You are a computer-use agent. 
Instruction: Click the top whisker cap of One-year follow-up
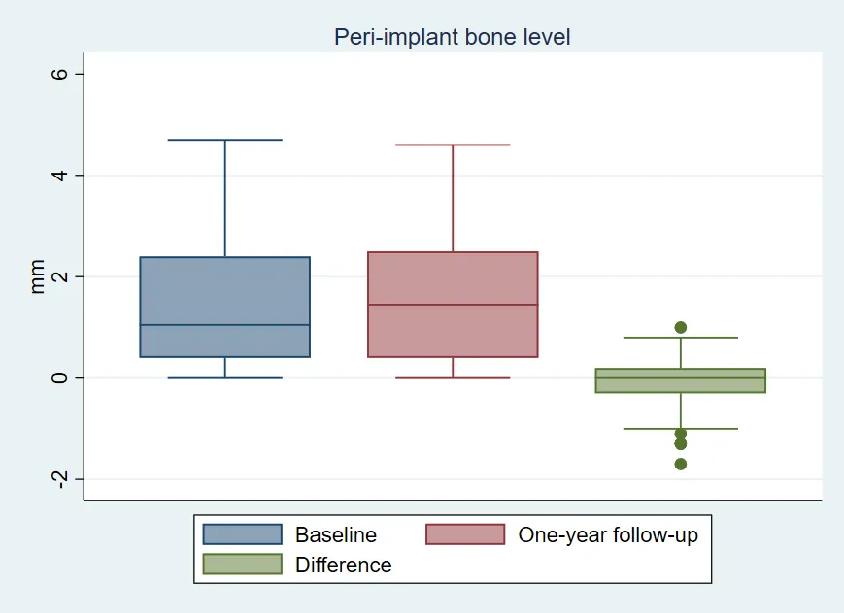[453, 145]
